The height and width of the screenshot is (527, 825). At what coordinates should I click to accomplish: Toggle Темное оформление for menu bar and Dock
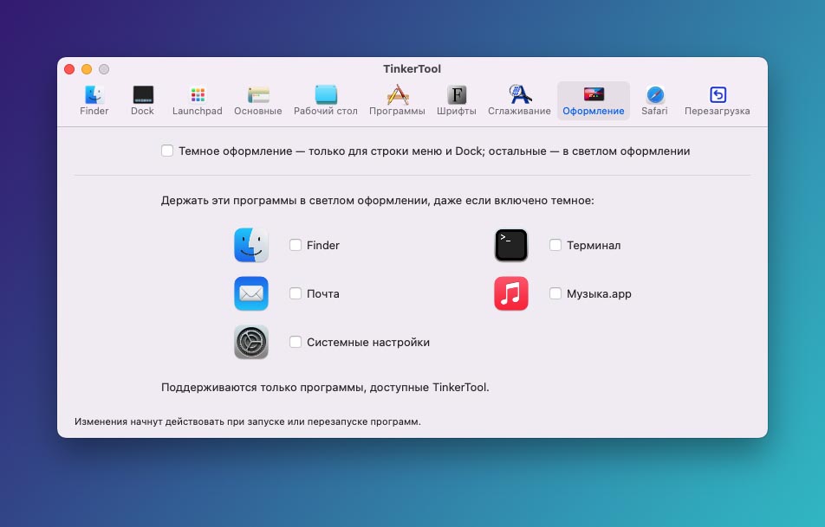pyautogui.click(x=167, y=151)
